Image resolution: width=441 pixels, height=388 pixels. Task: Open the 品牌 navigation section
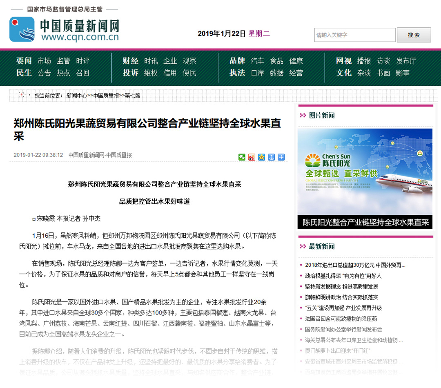click(x=237, y=61)
